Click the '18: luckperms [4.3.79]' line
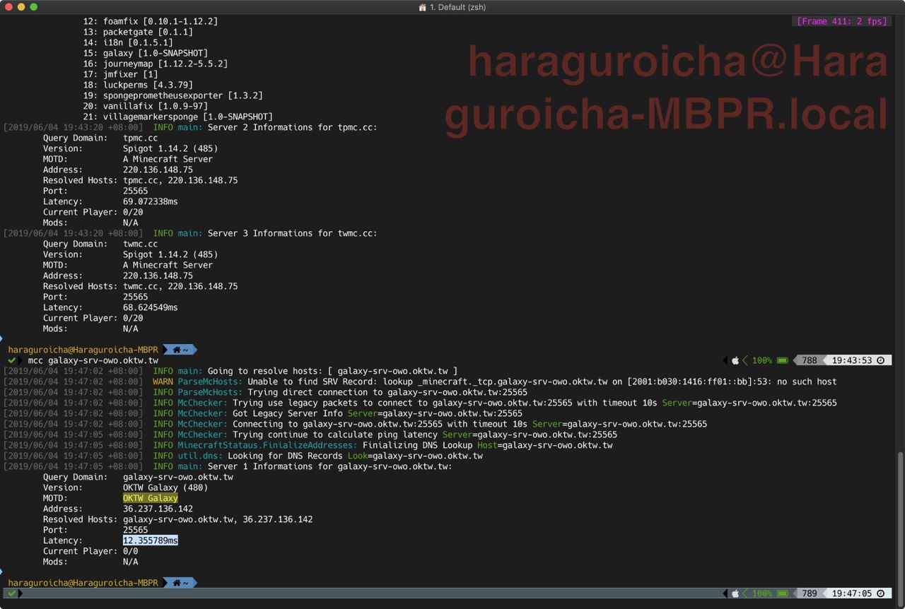 tap(138, 85)
